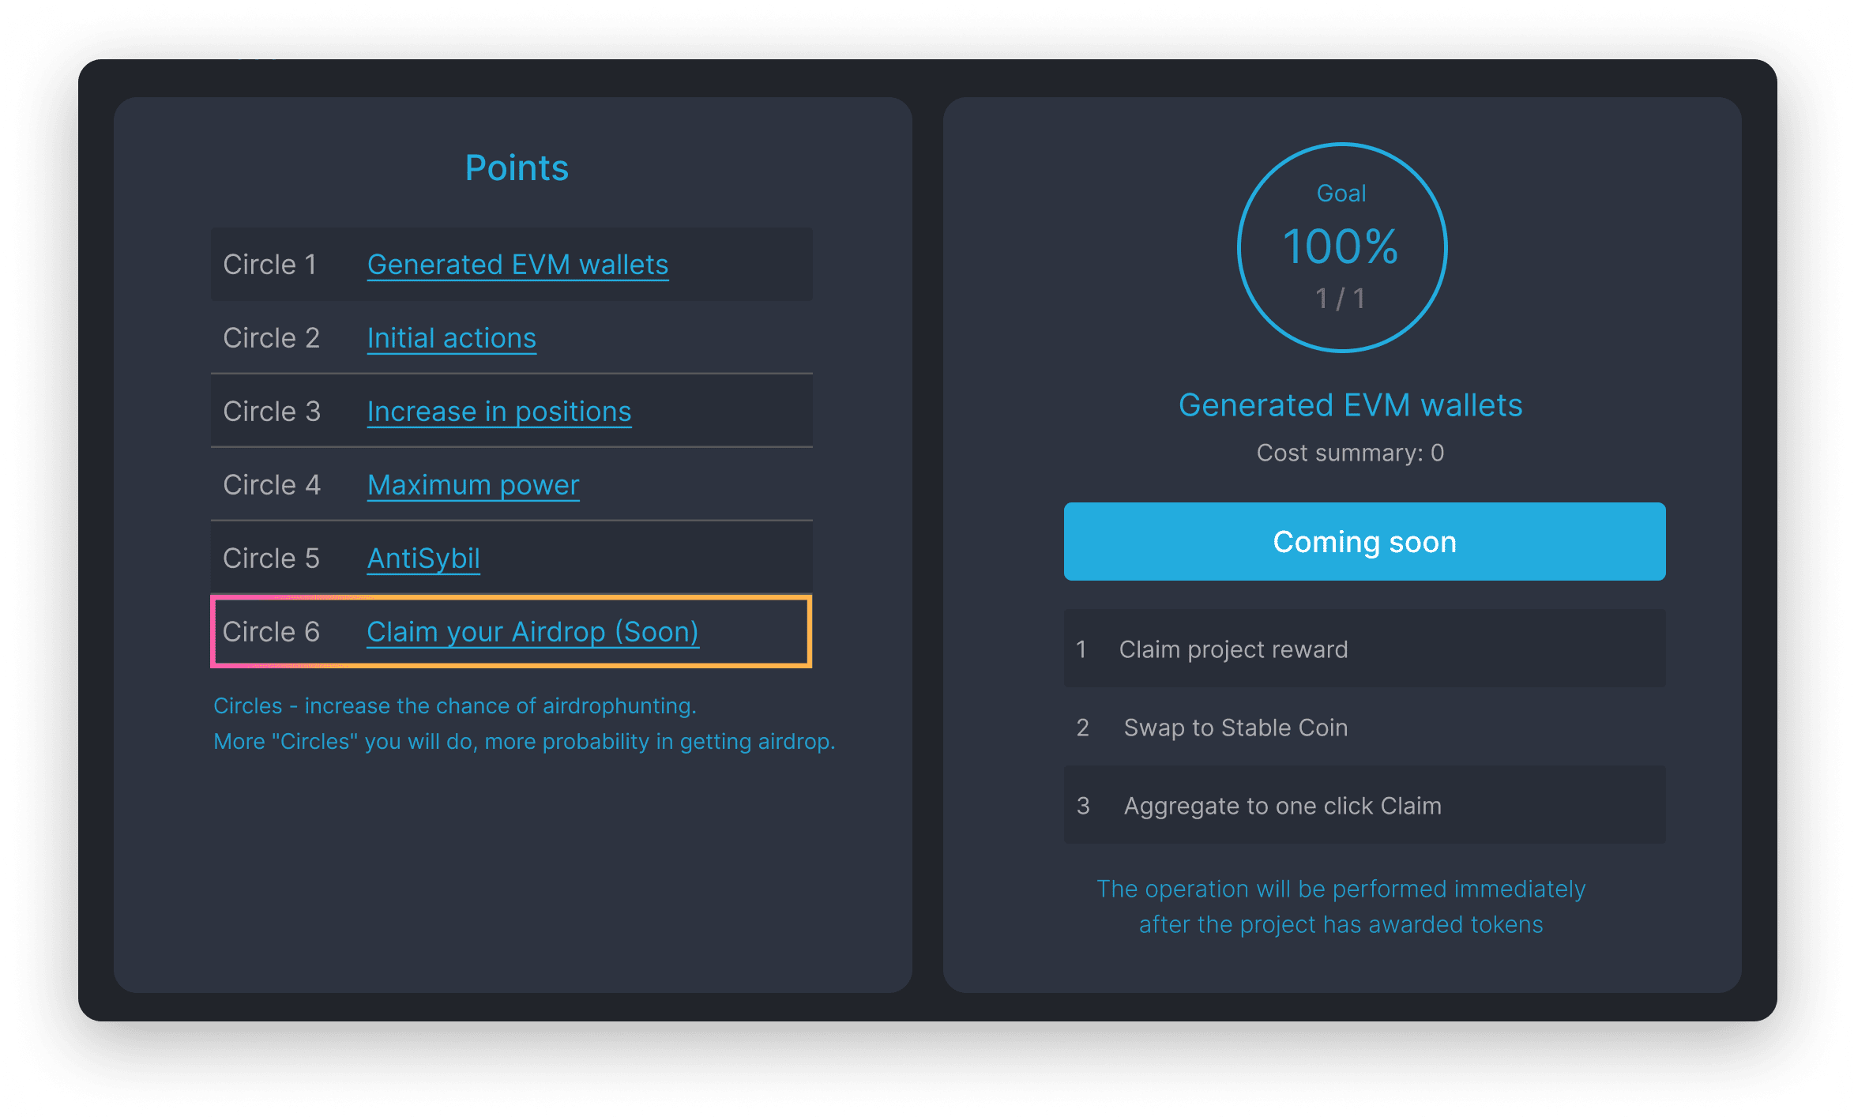
Task: Click the Circle 4 row label
Action: (271, 485)
